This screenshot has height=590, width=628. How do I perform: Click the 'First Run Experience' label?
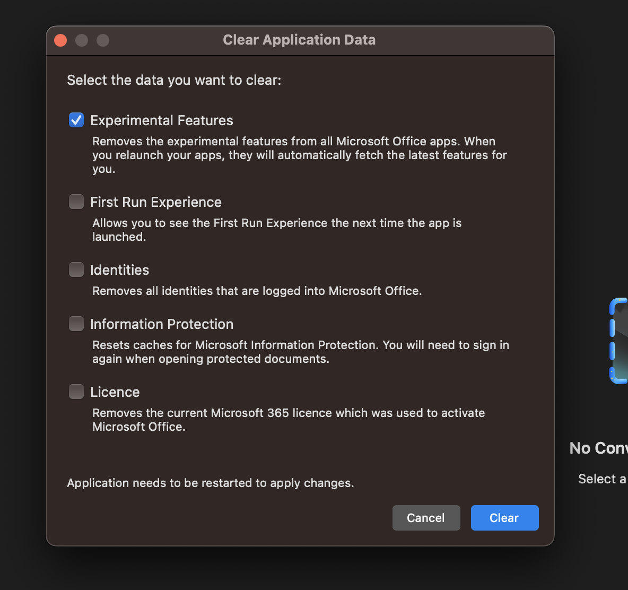(x=156, y=202)
